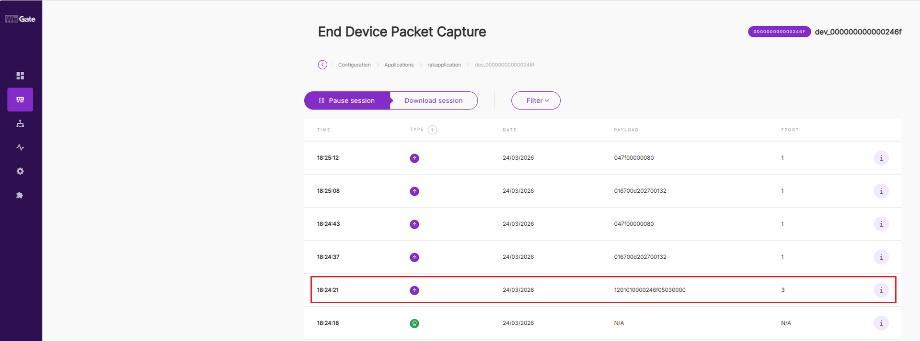Show details icon for 18:24:21 packet
The height and width of the screenshot is (341, 920).
(x=881, y=290)
